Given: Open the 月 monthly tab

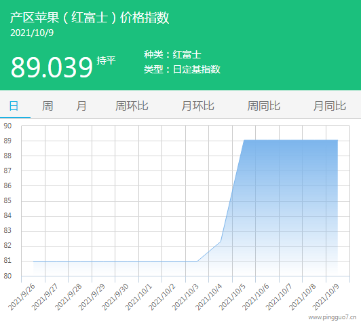Looking at the screenshot, I should point(81,106).
